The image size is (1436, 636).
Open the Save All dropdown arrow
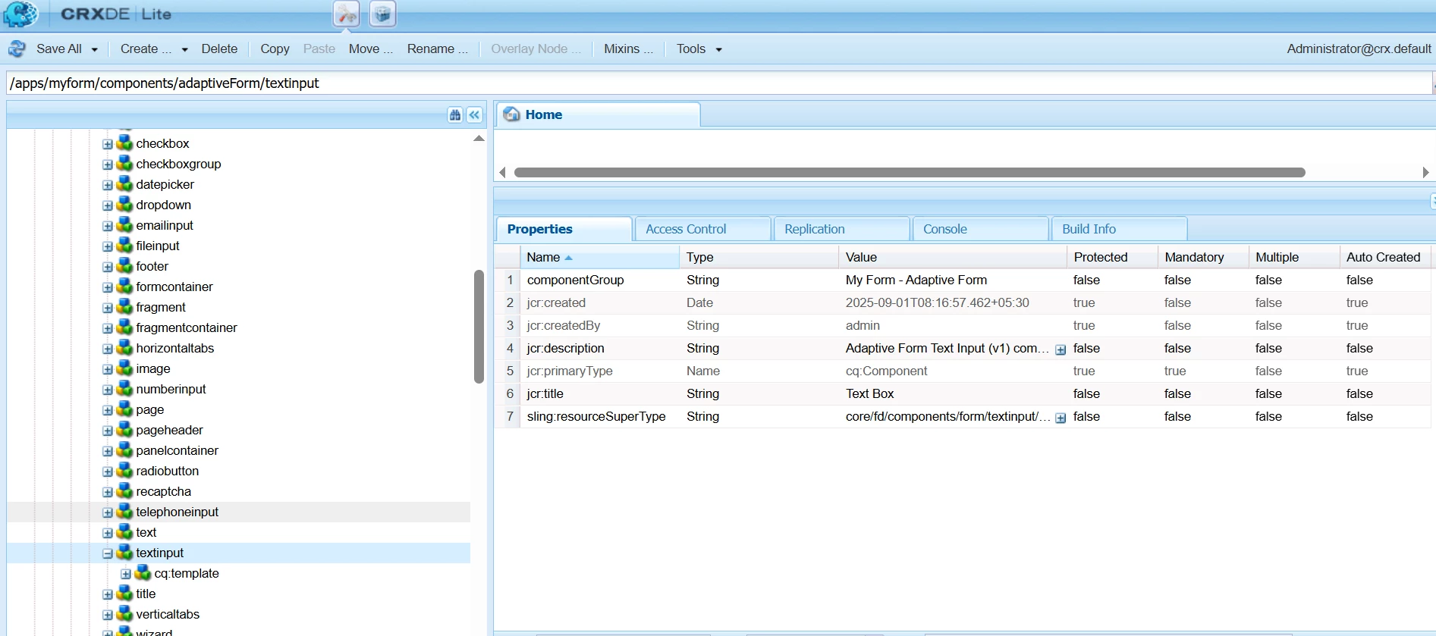tap(95, 50)
